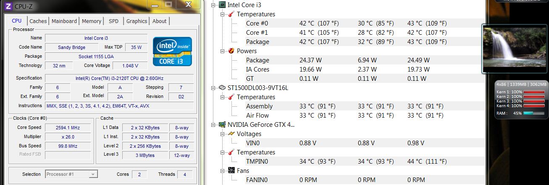The image size is (549, 185).
Task: Click the Level 2 cache value 2 x 256 KBytes
Action: pyautogui.click(x=145, y=146)
